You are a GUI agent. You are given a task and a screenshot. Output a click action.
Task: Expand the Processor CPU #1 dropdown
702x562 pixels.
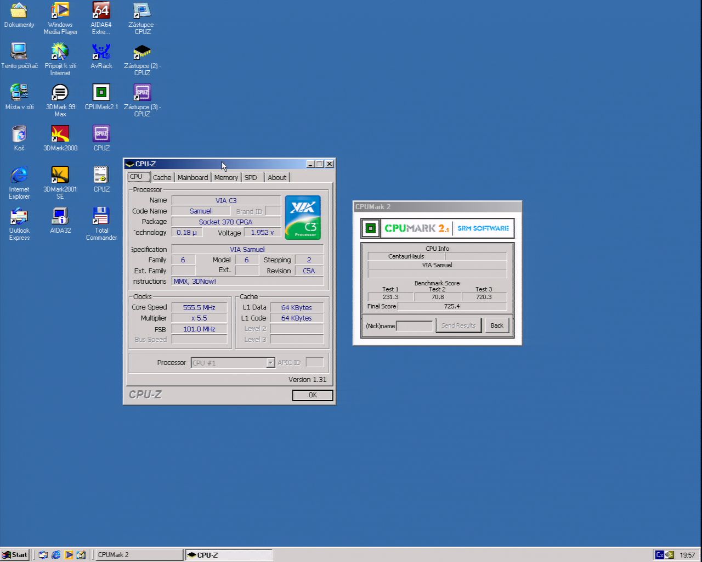(270, 363)
